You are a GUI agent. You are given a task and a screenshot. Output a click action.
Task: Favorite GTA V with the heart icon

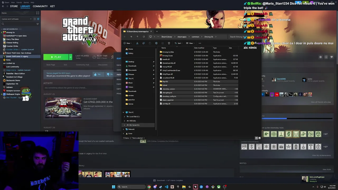332,57
